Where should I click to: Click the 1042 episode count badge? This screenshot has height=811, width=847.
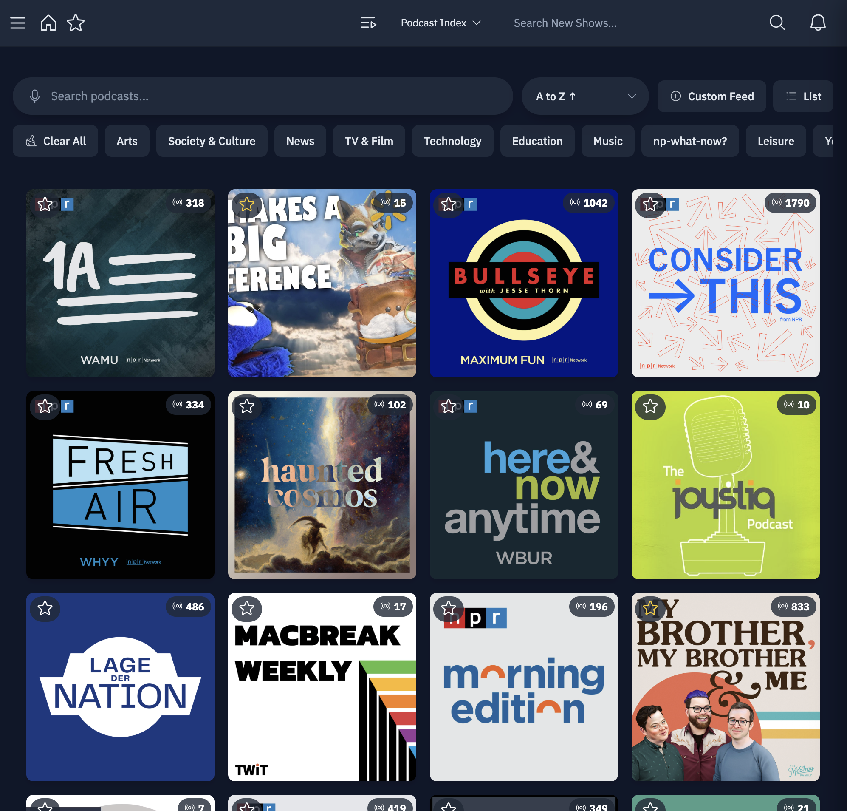[x=588, y=203]
